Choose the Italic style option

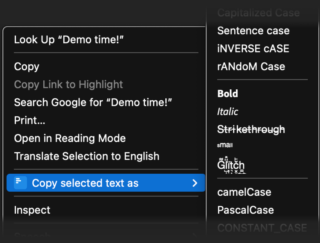(x=228, y=111)
